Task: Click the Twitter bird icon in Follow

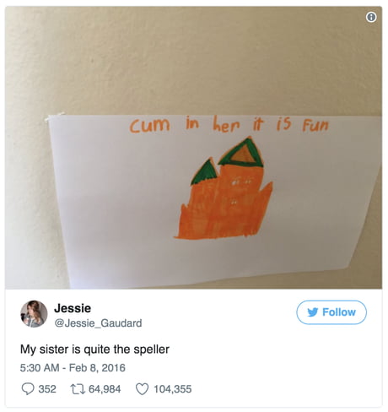Action: (x=313, y=312)
